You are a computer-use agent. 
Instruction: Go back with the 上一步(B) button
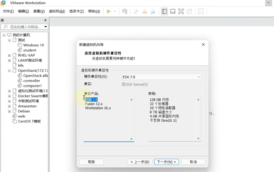click(x=140, y=162)
